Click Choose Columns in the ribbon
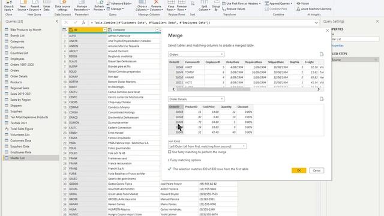Screen dimensions: 384x216 point(142,5)
